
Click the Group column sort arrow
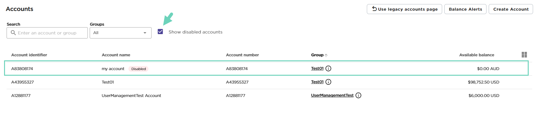[x=326, y=55]
